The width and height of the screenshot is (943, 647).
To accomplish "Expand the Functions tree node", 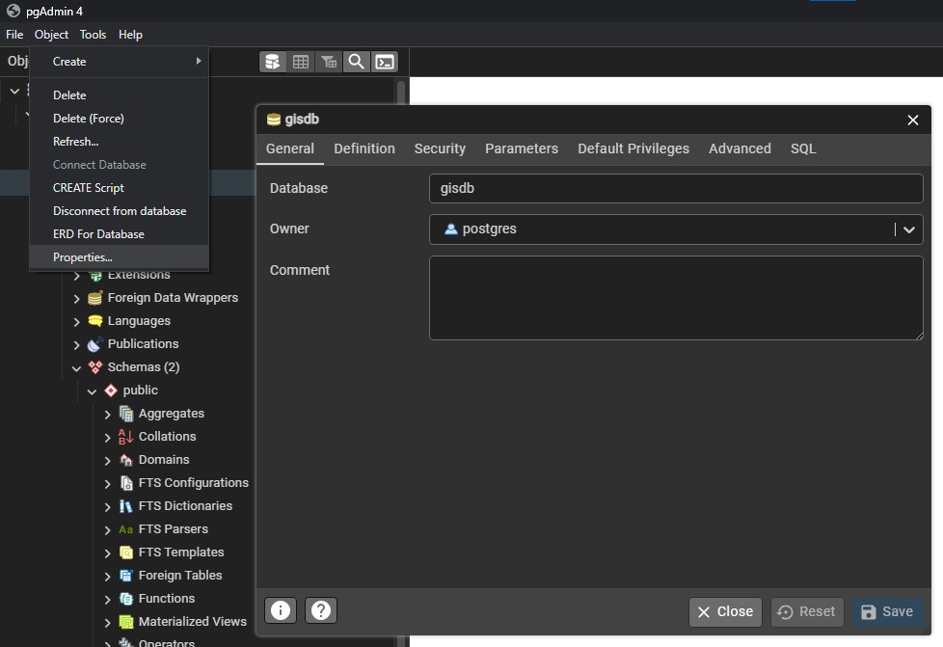I will (x=108, y=600).
